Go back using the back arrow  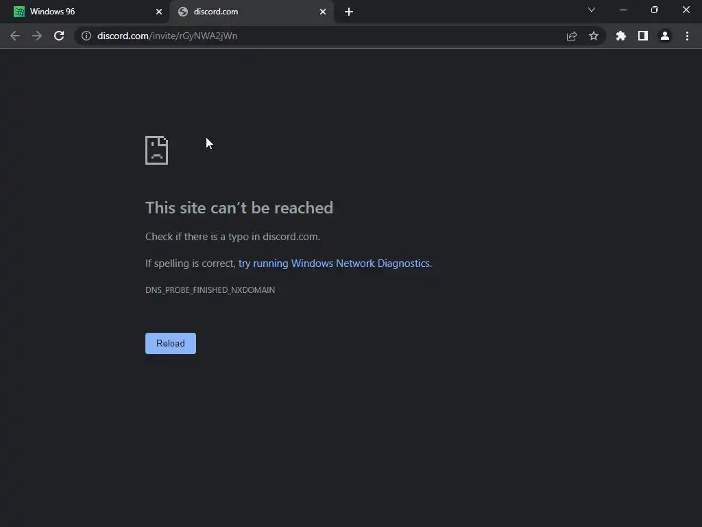15,36
